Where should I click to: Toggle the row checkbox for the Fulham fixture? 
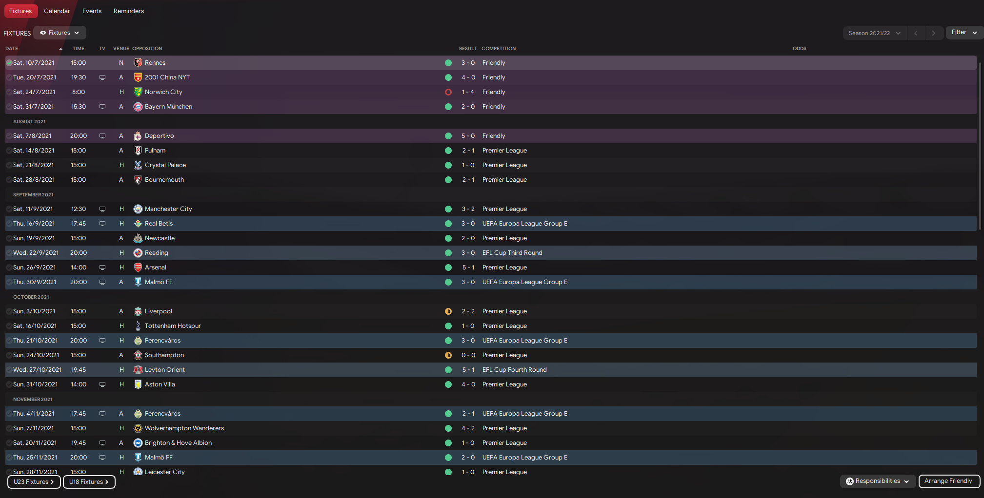9,151
